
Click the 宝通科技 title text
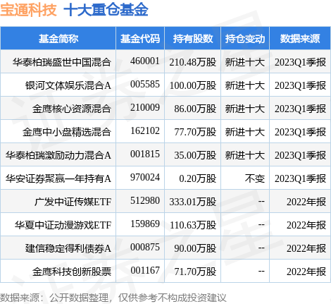(29, 10)
